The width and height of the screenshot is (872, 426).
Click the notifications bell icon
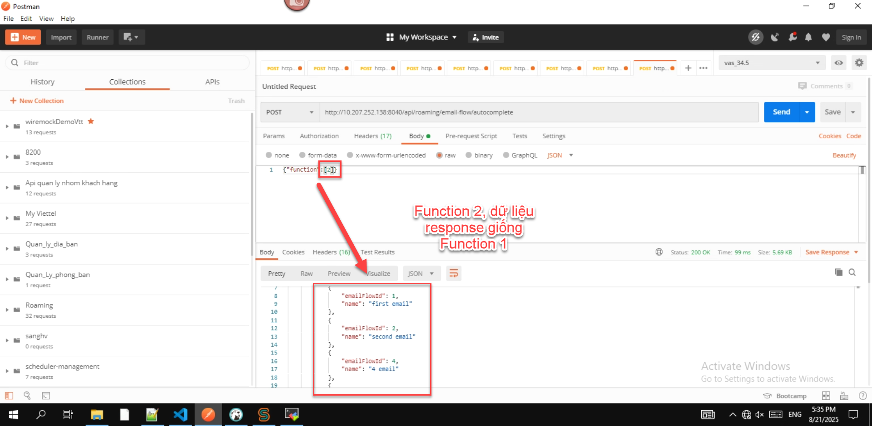[808, 37]
